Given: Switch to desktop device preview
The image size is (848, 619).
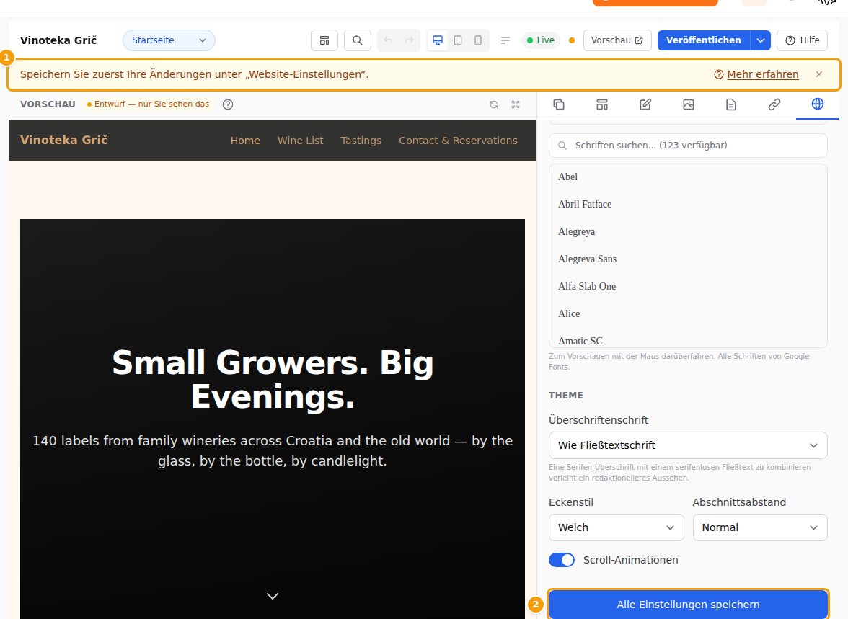Looking at the screenshot, I should coord(438,40).
